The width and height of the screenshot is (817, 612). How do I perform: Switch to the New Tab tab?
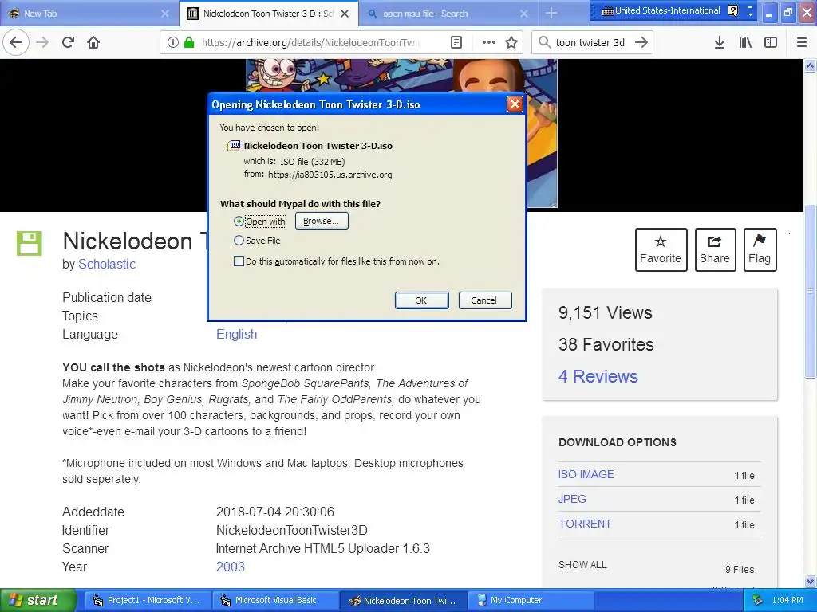point(89,14)
